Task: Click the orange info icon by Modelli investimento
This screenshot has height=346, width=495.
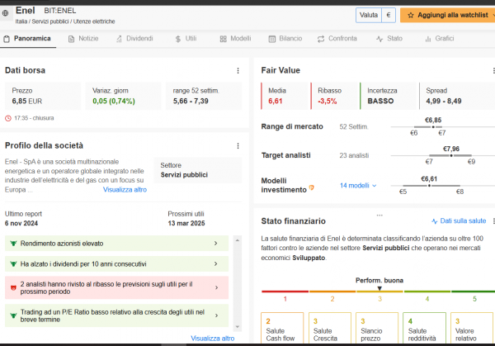Action: click(x=312, y=187)
